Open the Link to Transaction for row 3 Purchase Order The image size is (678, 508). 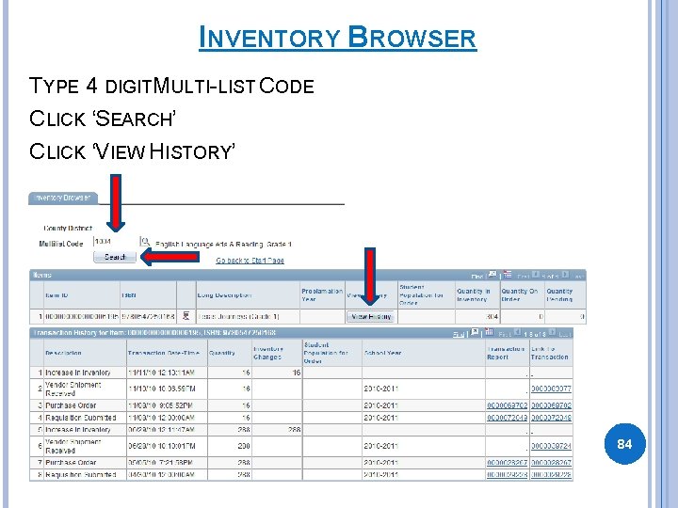[551, 405]
